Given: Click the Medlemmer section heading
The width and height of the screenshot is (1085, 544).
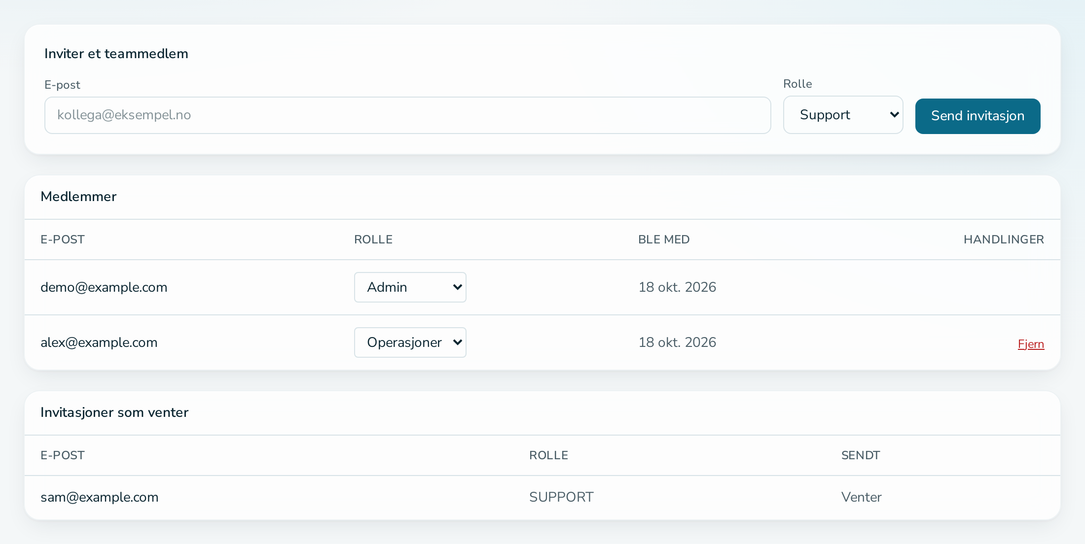Looking at the screenshot, I should (x=78, y=197).
